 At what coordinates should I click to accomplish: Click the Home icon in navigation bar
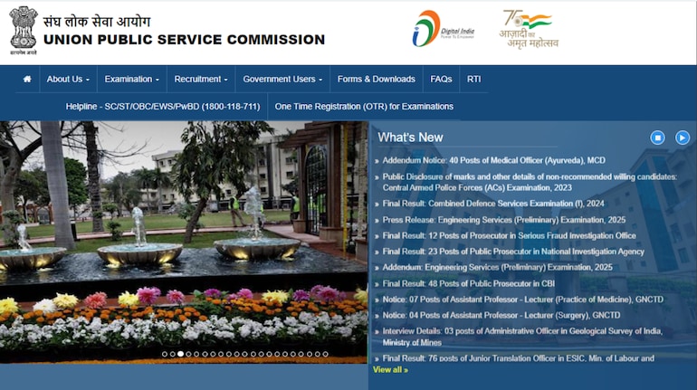[x=27, y=79]
